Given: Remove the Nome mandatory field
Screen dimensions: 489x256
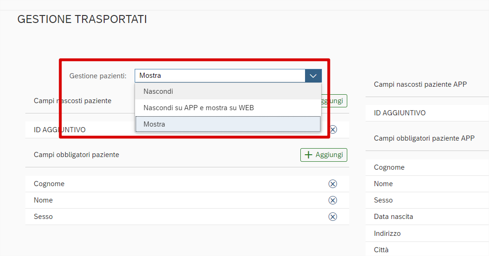Looking at the screenshot, I should (x=333, y=200).
